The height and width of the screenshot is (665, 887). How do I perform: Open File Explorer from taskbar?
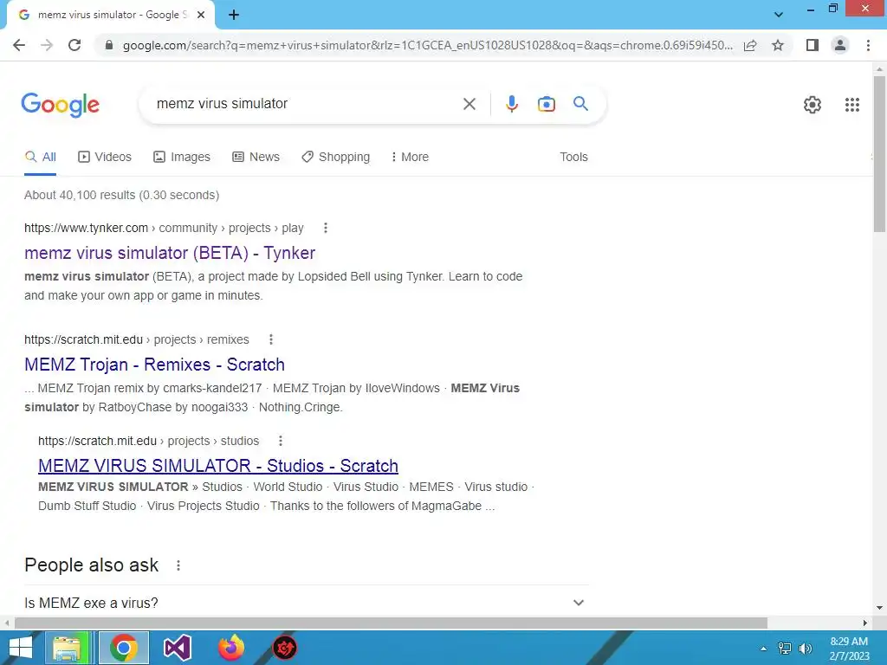pyautogui.click(x=68, y=648)
